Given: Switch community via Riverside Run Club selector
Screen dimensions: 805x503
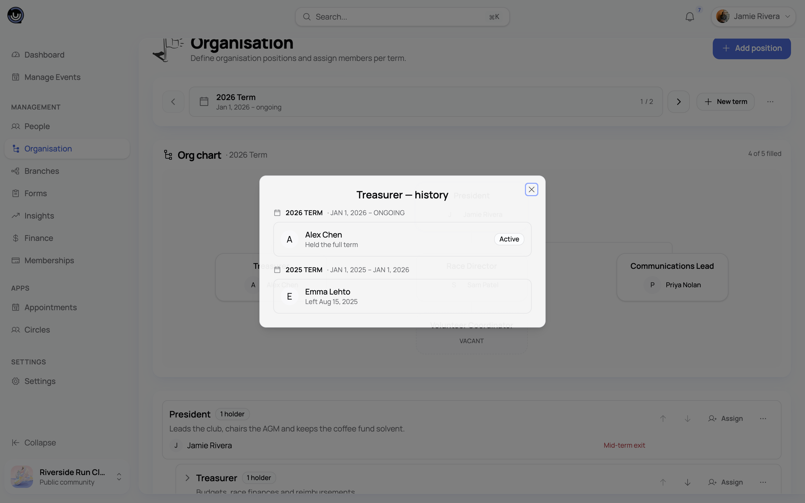Looking at the screenshot, I should click(67, 477).
